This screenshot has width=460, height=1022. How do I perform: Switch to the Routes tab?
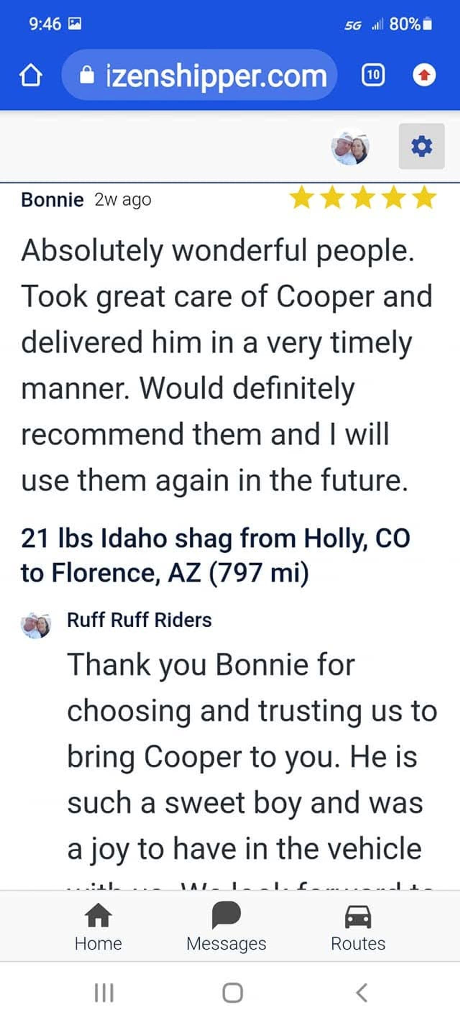[x=358, y=927]
